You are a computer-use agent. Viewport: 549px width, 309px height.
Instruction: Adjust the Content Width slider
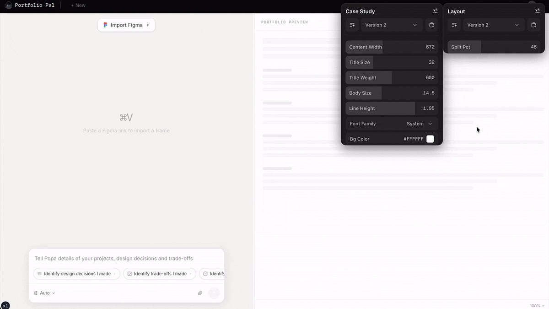pyautogui.click(x=392, y=47)
